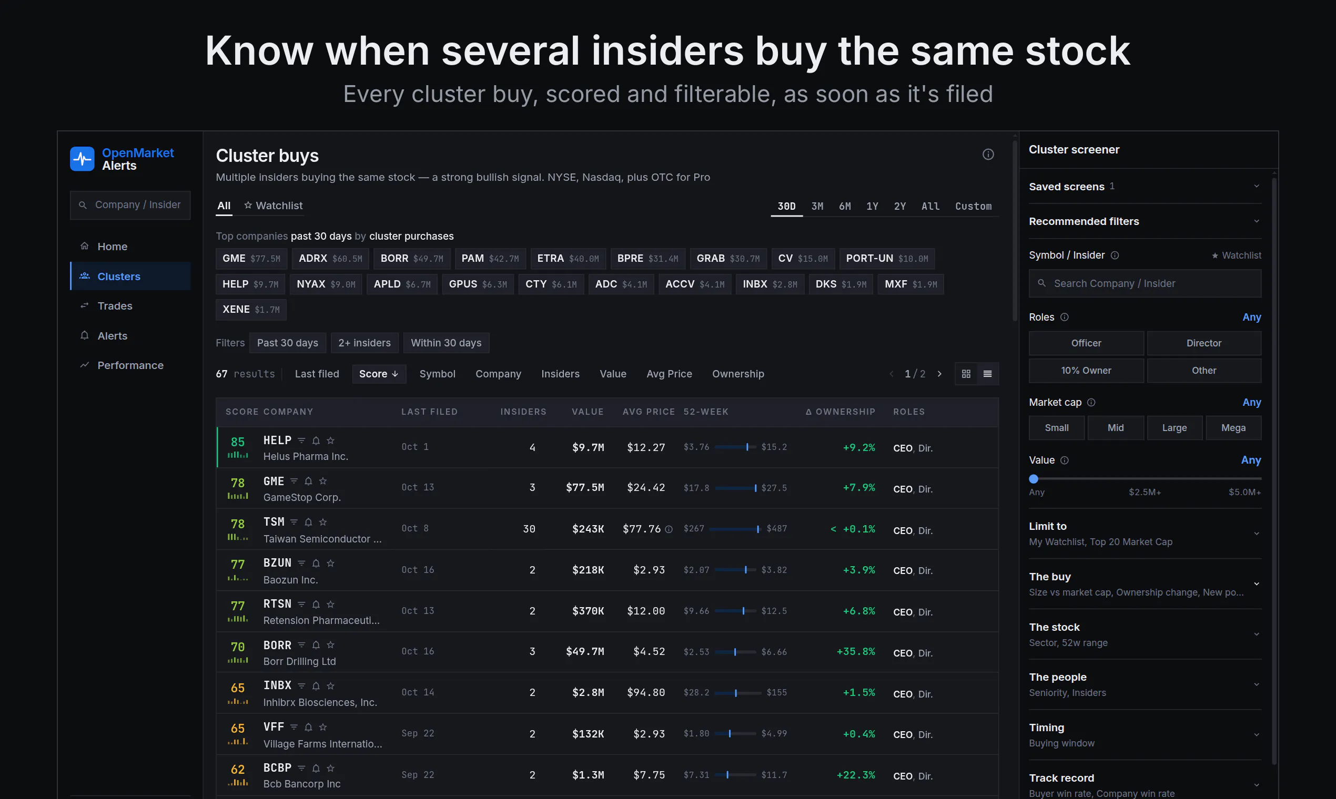
Task: Switch to list view layout icon
Action: [x=987, y=374]
